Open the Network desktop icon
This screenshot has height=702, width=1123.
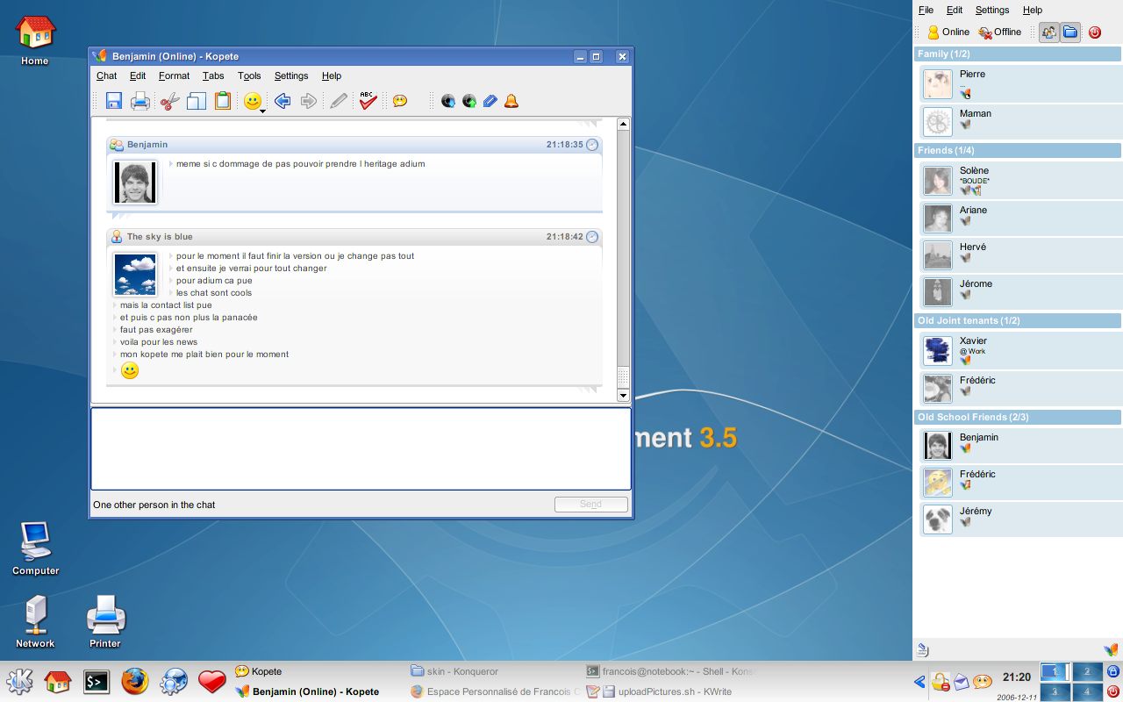[x=35, y=622]
